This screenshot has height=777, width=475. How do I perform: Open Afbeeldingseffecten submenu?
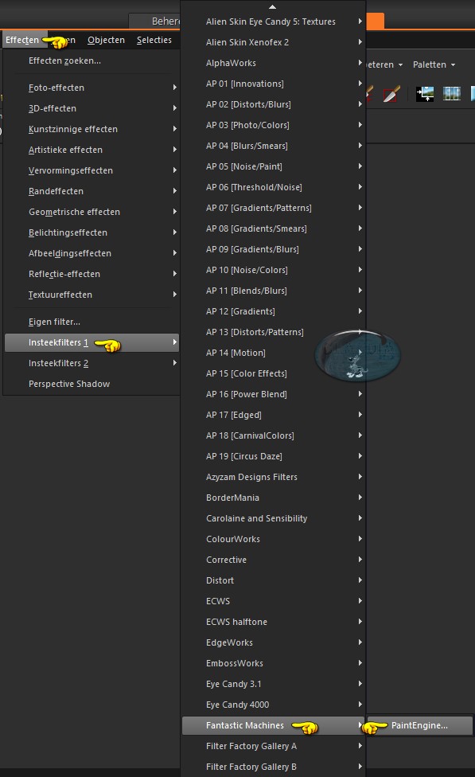[91, 253]
